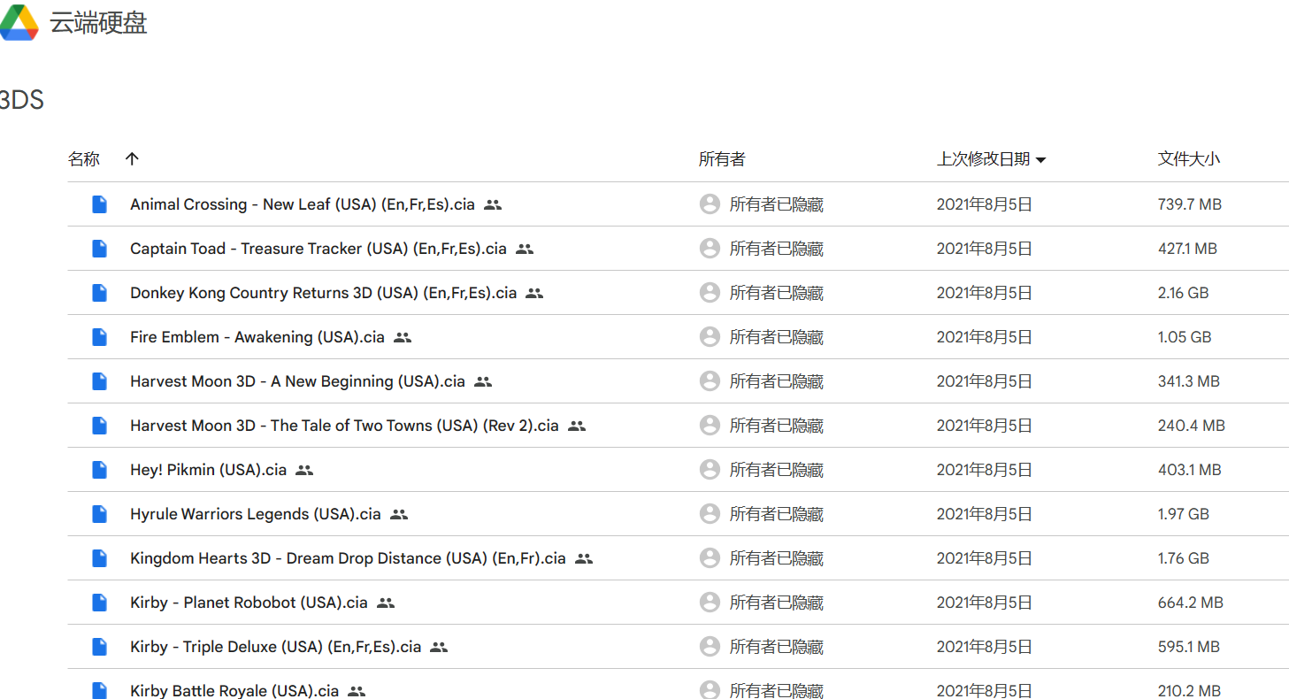
Task: Click the file icon for Fire Emblem - Awakening
Action: (100, 337)
